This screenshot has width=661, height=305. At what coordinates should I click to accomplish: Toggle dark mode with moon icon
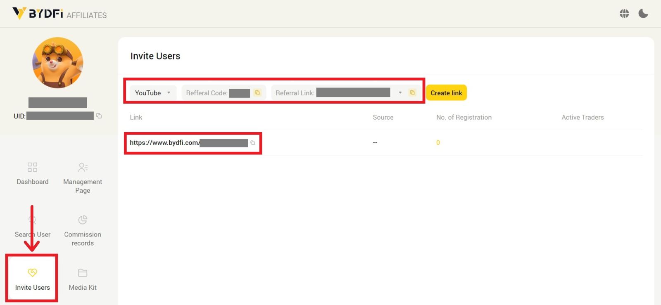pyautogui.click(x=643, y=14)
